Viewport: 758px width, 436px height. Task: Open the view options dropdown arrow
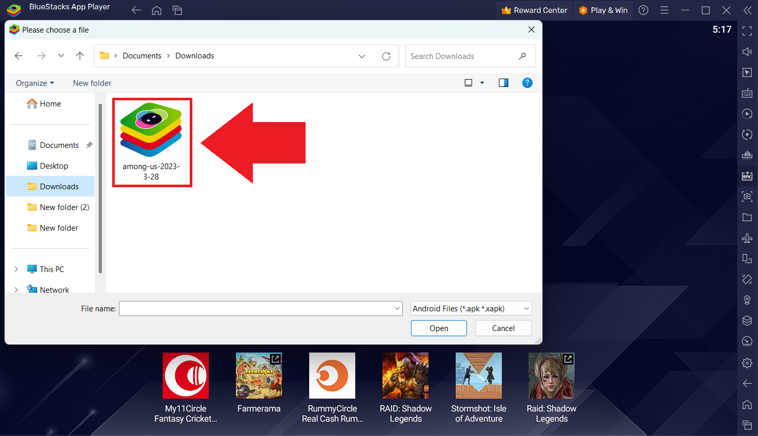tap(482, 83)
